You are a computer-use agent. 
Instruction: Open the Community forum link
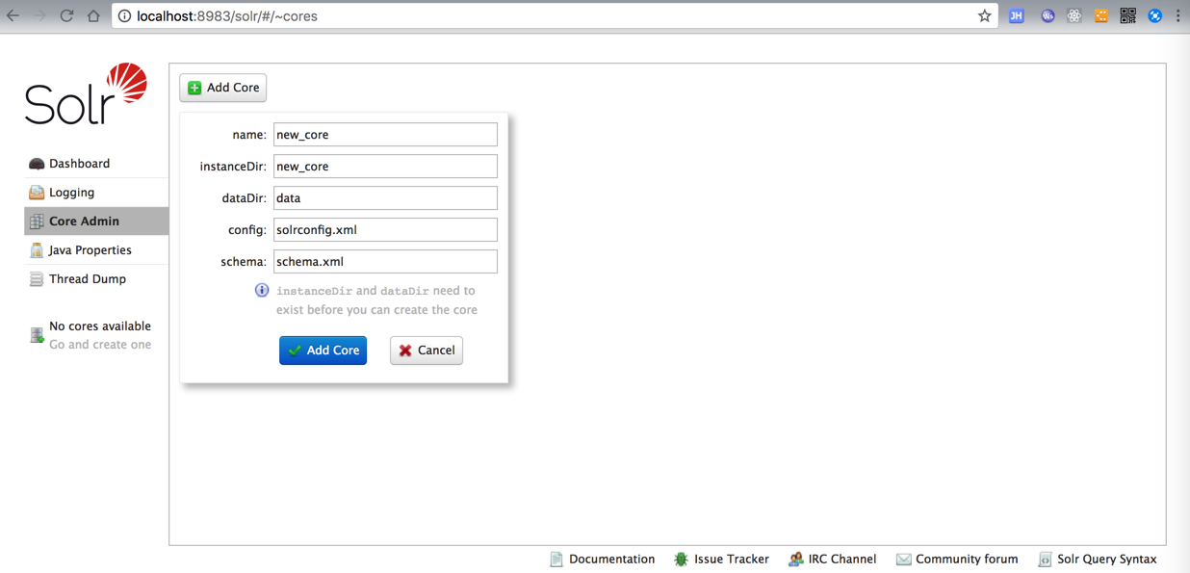(967, 560)
